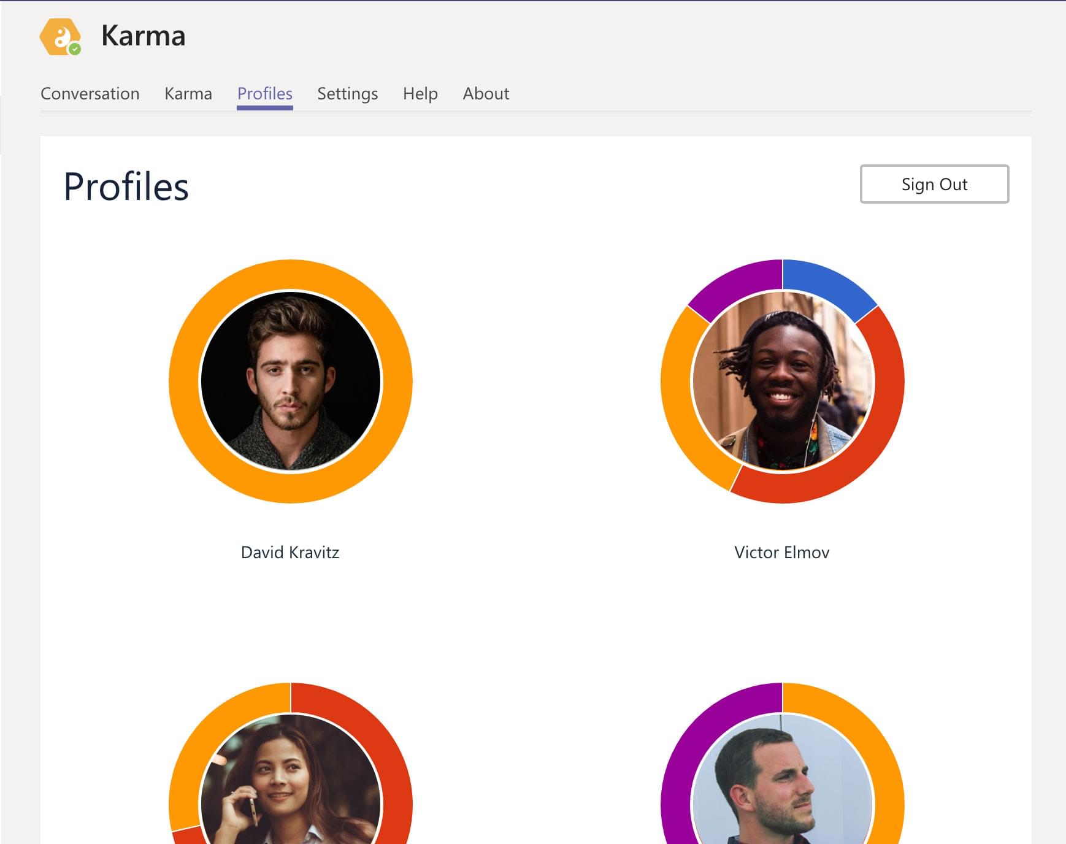Open the Help tab

coord(420,93)
